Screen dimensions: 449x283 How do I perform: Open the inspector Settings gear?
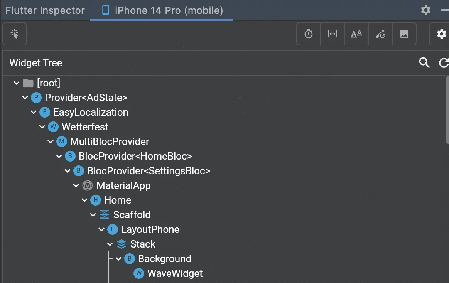tap(441, 34)
